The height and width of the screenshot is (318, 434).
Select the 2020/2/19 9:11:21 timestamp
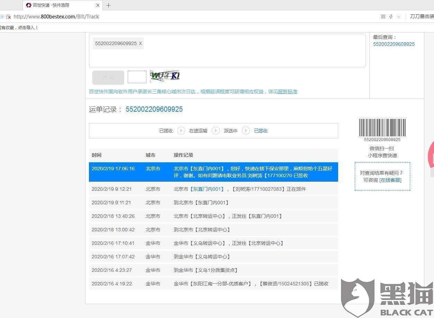[111, 203]
